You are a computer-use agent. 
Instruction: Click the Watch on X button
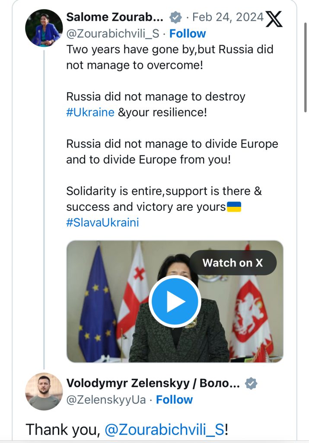pos(233,263)
